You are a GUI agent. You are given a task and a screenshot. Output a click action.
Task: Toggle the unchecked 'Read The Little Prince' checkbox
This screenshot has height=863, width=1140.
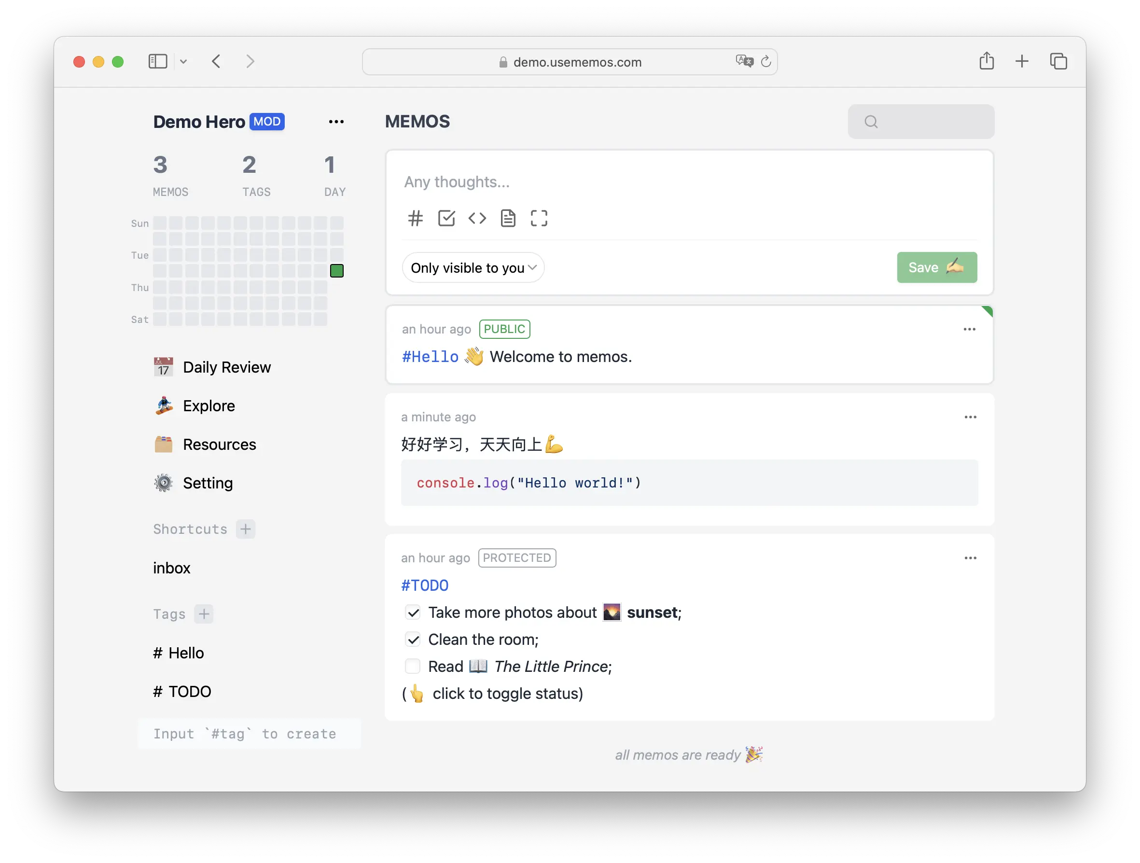pyautogui.click(x=411, y=667)
